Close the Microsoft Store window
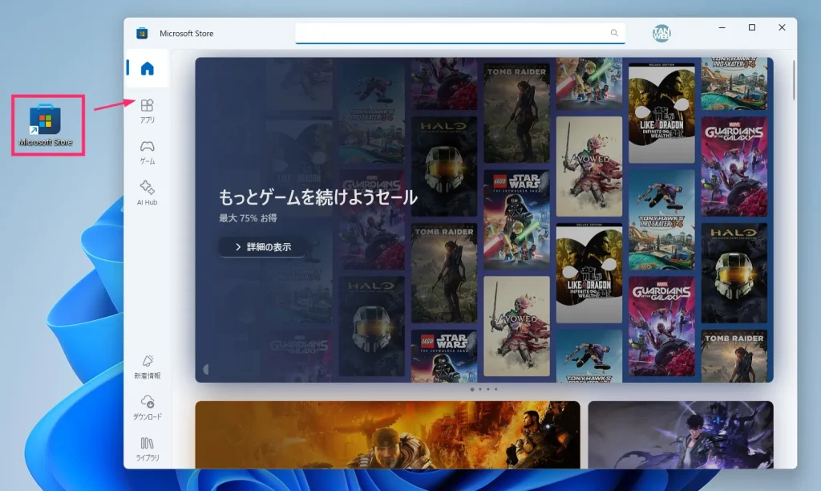 click(782, 27)
